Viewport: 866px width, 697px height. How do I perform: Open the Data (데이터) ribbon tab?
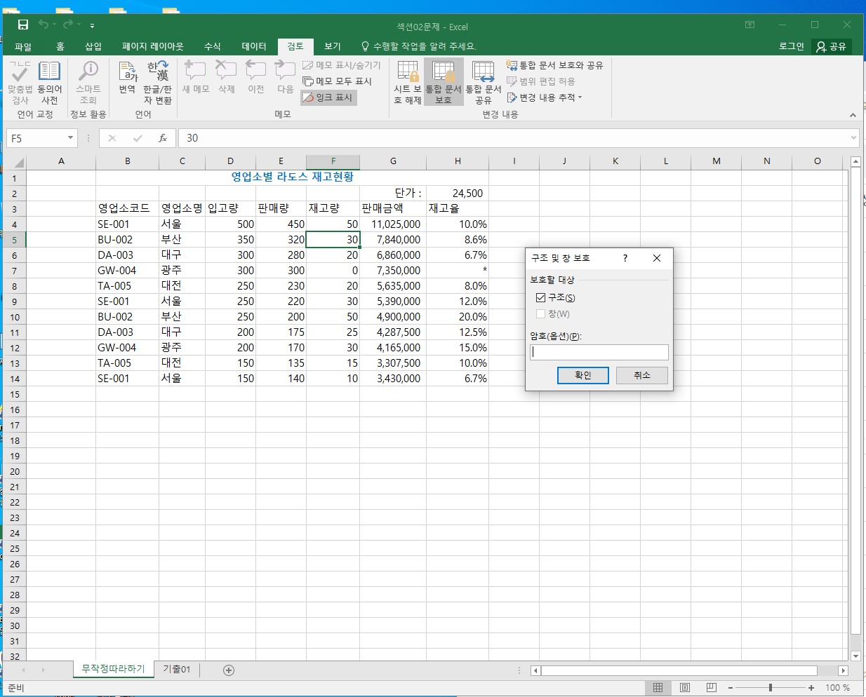click(254, 46)
